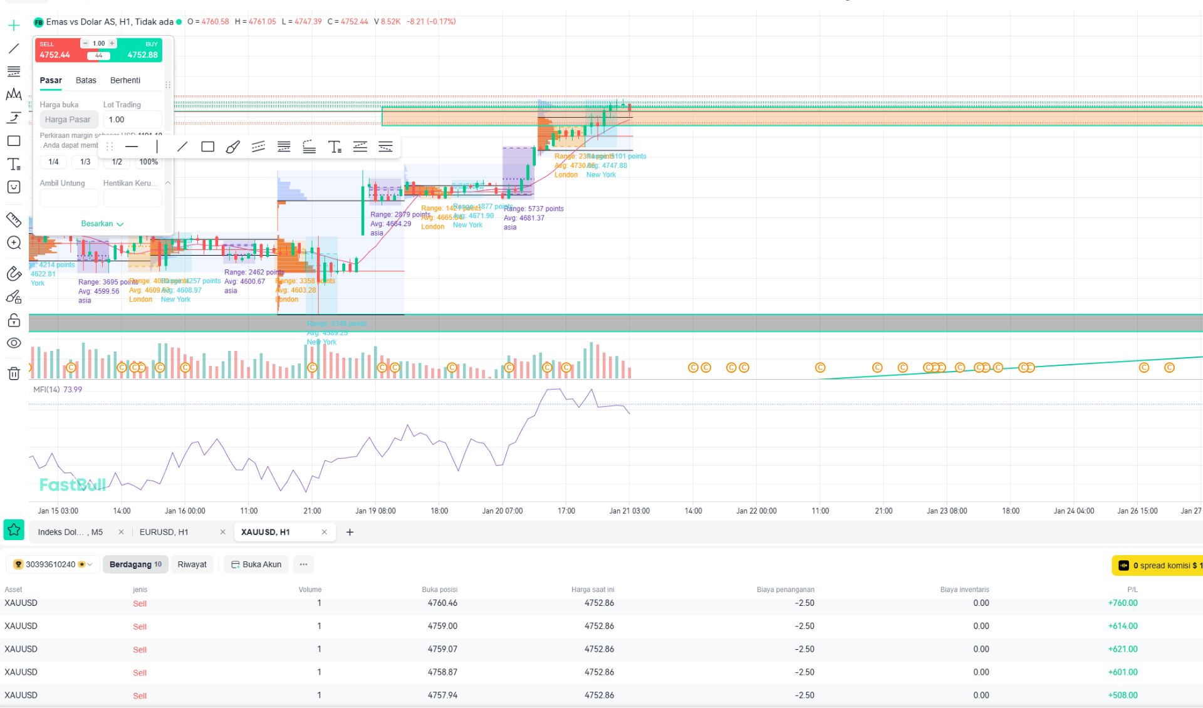
Task: Select the text tool in floating toolbar
Action: (335, 147)
